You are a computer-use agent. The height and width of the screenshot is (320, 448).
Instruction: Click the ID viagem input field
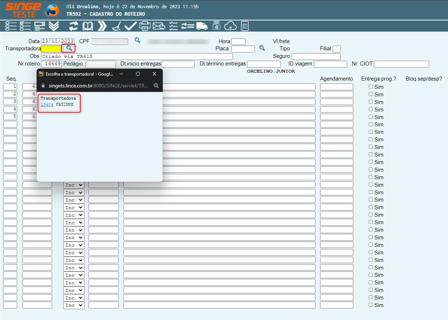pos(330,64)
